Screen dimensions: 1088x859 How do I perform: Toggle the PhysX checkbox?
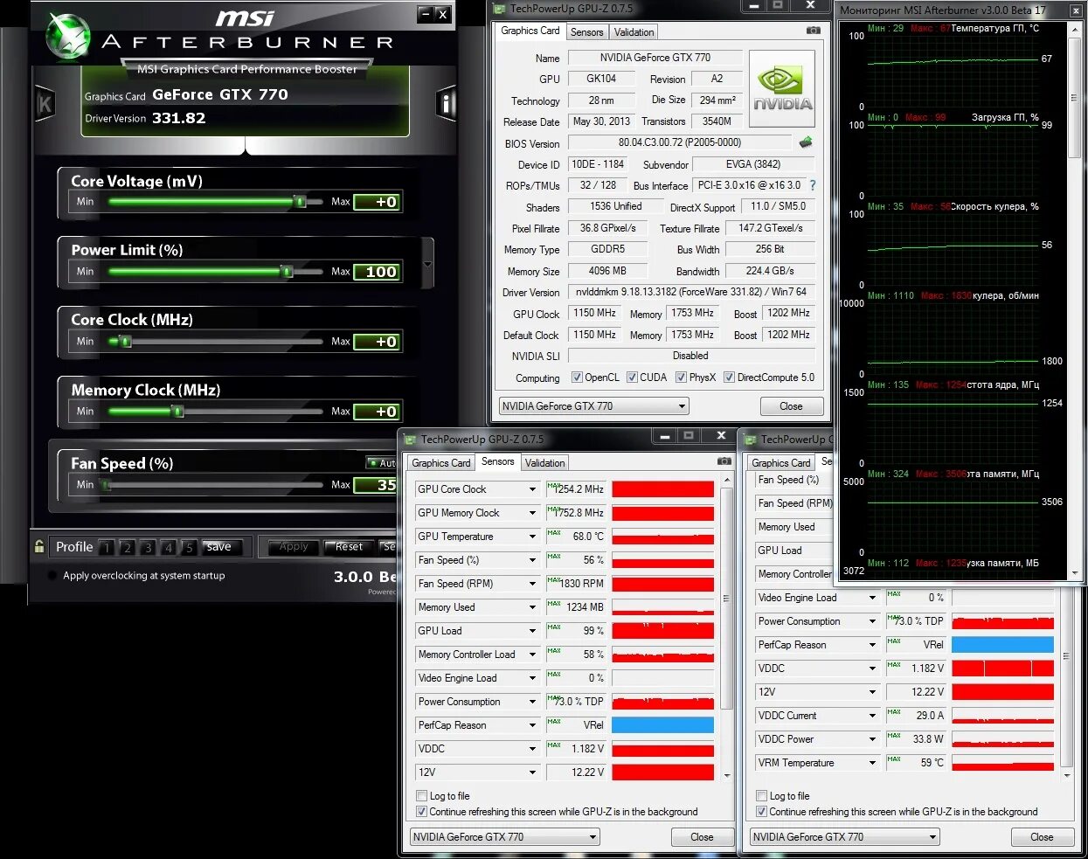coord(681,378)
